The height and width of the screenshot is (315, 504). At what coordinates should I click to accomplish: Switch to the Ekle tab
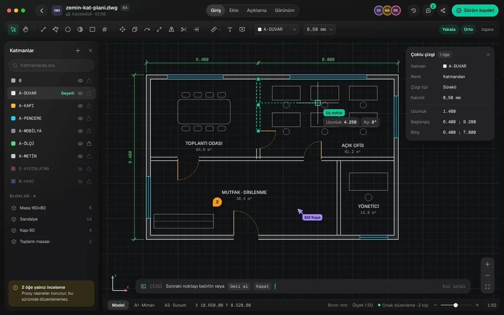[x=234, y=10]
